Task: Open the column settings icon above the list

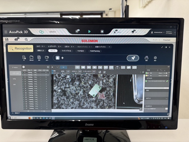Action: pyautogui.click(x=48, y=67)
